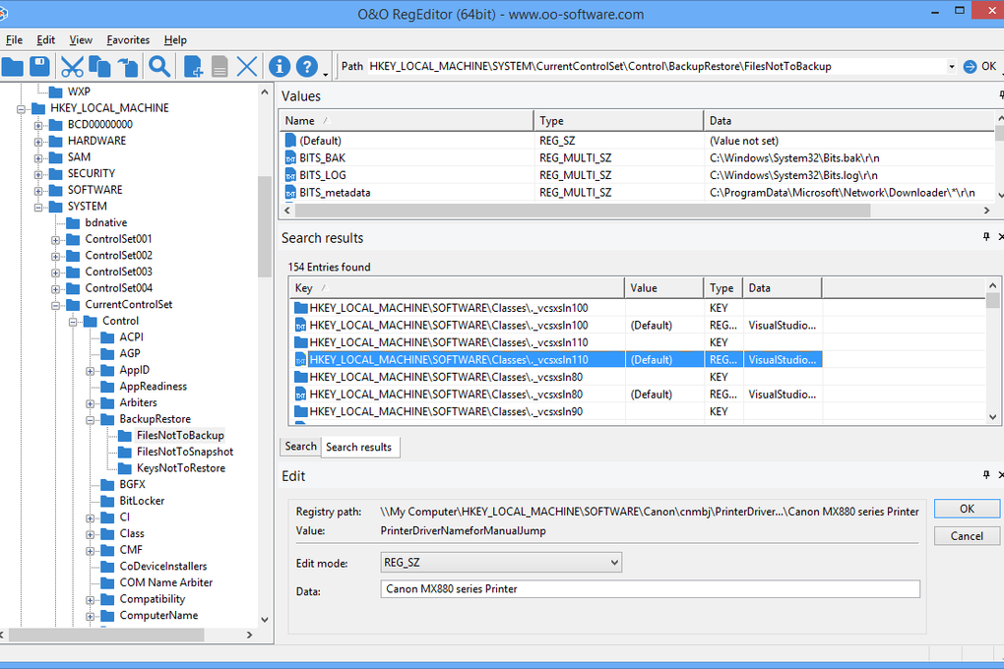This screenshot has width=1004, height=669.
Task: Select the (Default) value row
Action: 637,141
